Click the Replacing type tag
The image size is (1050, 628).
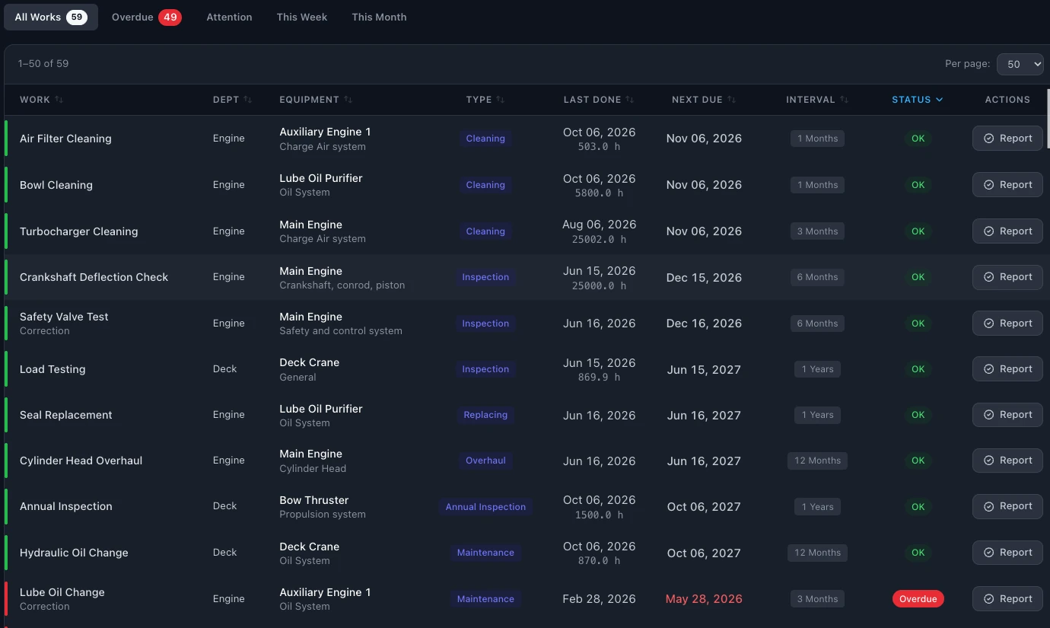pyautogui.click(x=485, y=415)
